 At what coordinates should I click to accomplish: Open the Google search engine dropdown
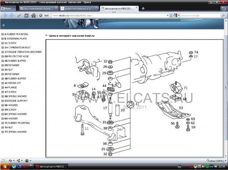177,15
